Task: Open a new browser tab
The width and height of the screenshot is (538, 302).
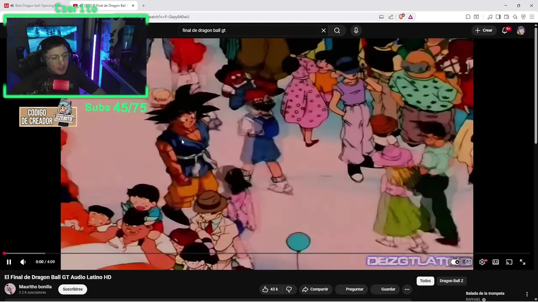Action: [x=143, y=5]
